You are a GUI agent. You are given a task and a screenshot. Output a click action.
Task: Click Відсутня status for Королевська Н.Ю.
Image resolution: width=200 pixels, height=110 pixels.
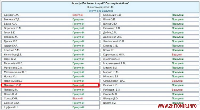[177, 55]
